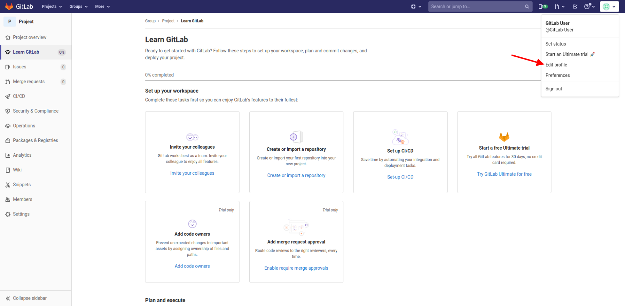Click Learn GitLab breadcrumb

coord(192,21)
